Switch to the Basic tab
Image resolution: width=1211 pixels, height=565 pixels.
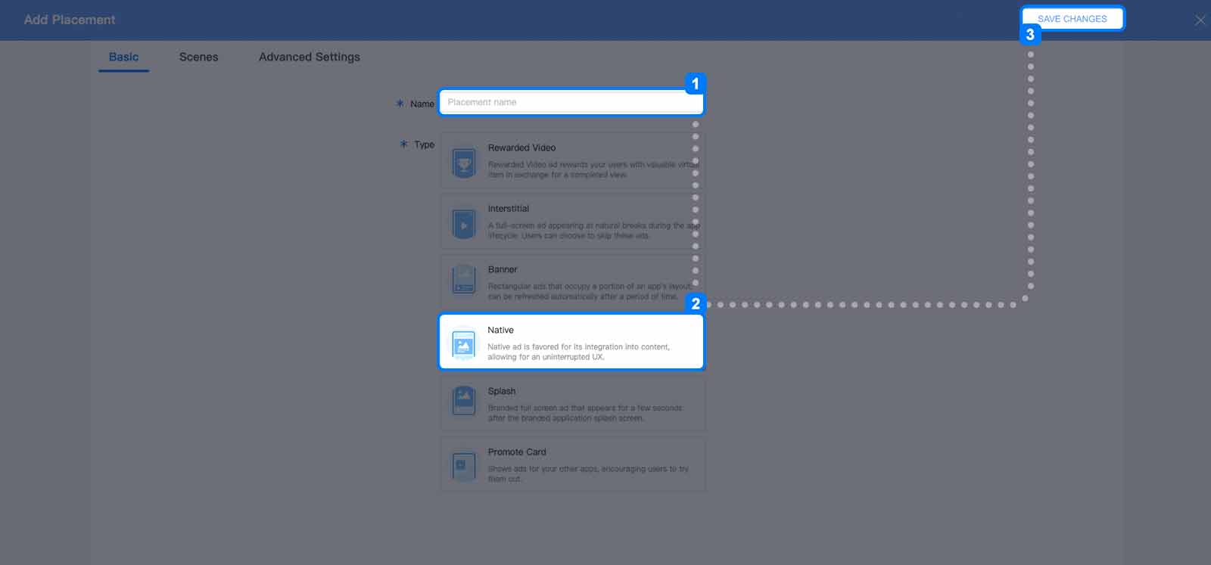pyautogui.click(x=123, y=57)
